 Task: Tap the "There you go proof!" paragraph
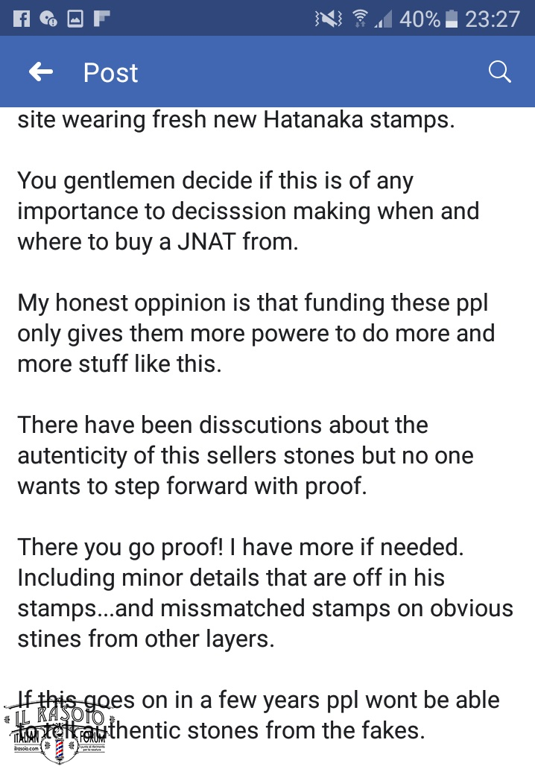tap(265, 592)
